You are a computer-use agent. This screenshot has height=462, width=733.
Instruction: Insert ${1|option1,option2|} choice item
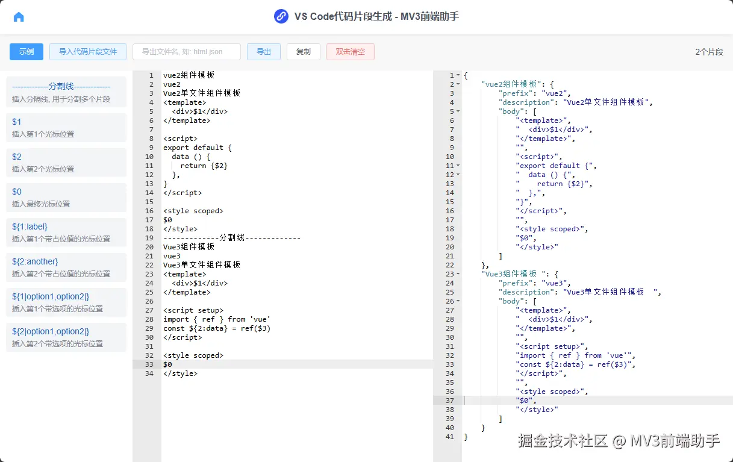coord(66,302)
